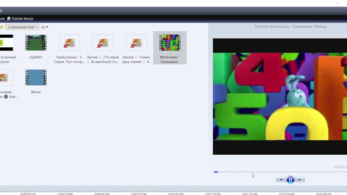
Task: Select the Movie clip thumbnail
Action: click(36, 78)
